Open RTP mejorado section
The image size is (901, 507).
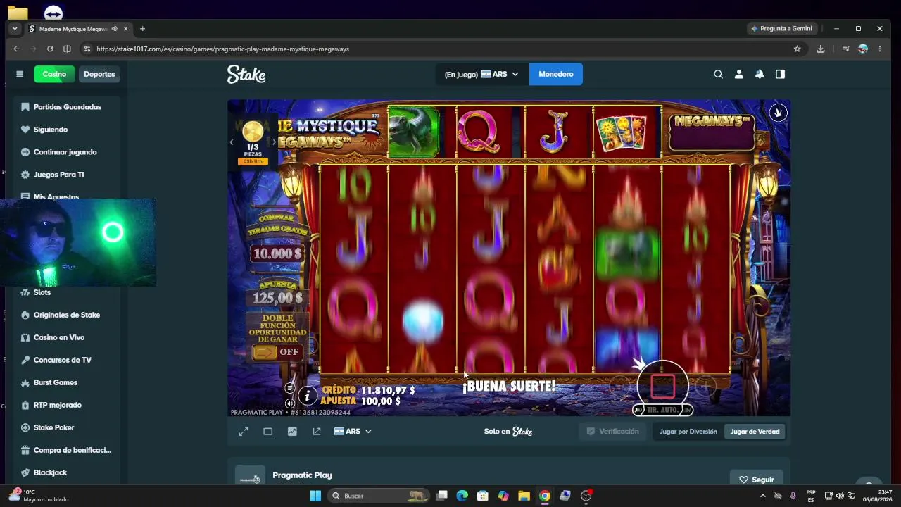tap(68, 405)
